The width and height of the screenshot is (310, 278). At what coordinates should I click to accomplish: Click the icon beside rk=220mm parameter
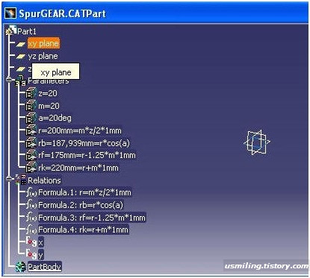pos(31,168)
